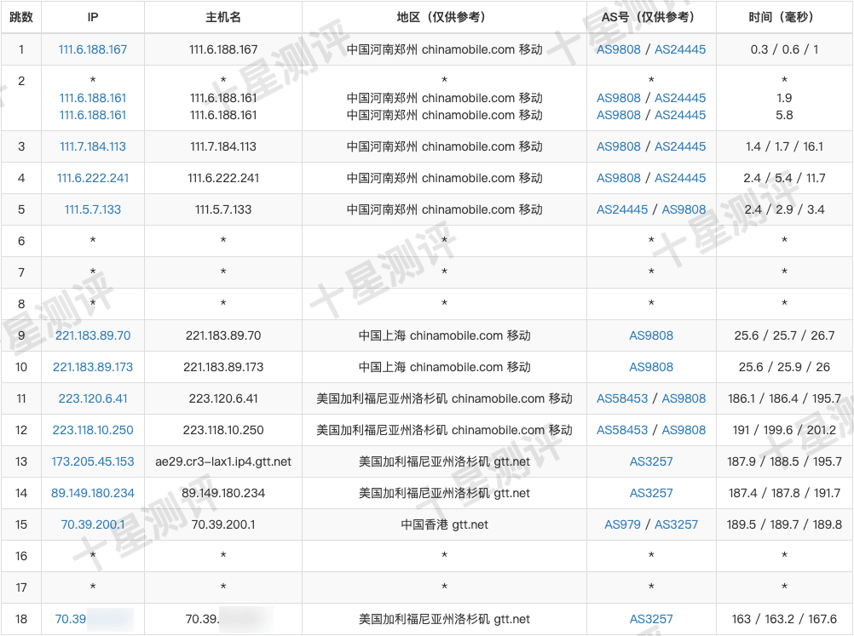Open the AS24445 link in the hop 5 row

click(622, 209)
